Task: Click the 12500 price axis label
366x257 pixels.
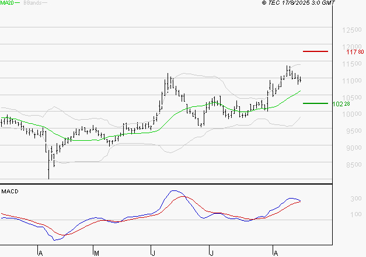Action: pos(352,30)
